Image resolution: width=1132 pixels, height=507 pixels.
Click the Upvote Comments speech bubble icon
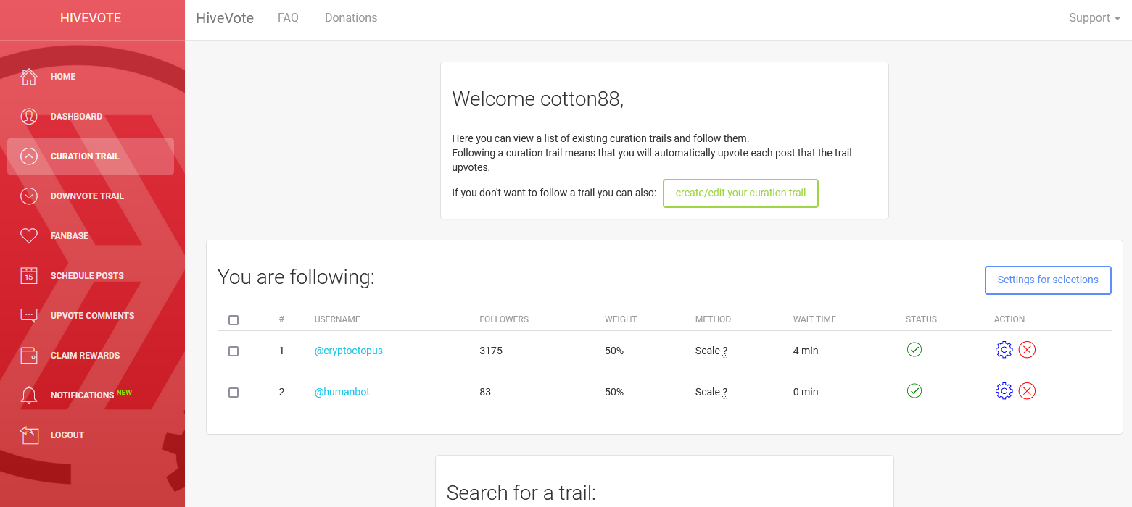[29, 316]
